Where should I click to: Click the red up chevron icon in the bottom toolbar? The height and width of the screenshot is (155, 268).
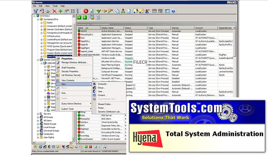[90, 147]
